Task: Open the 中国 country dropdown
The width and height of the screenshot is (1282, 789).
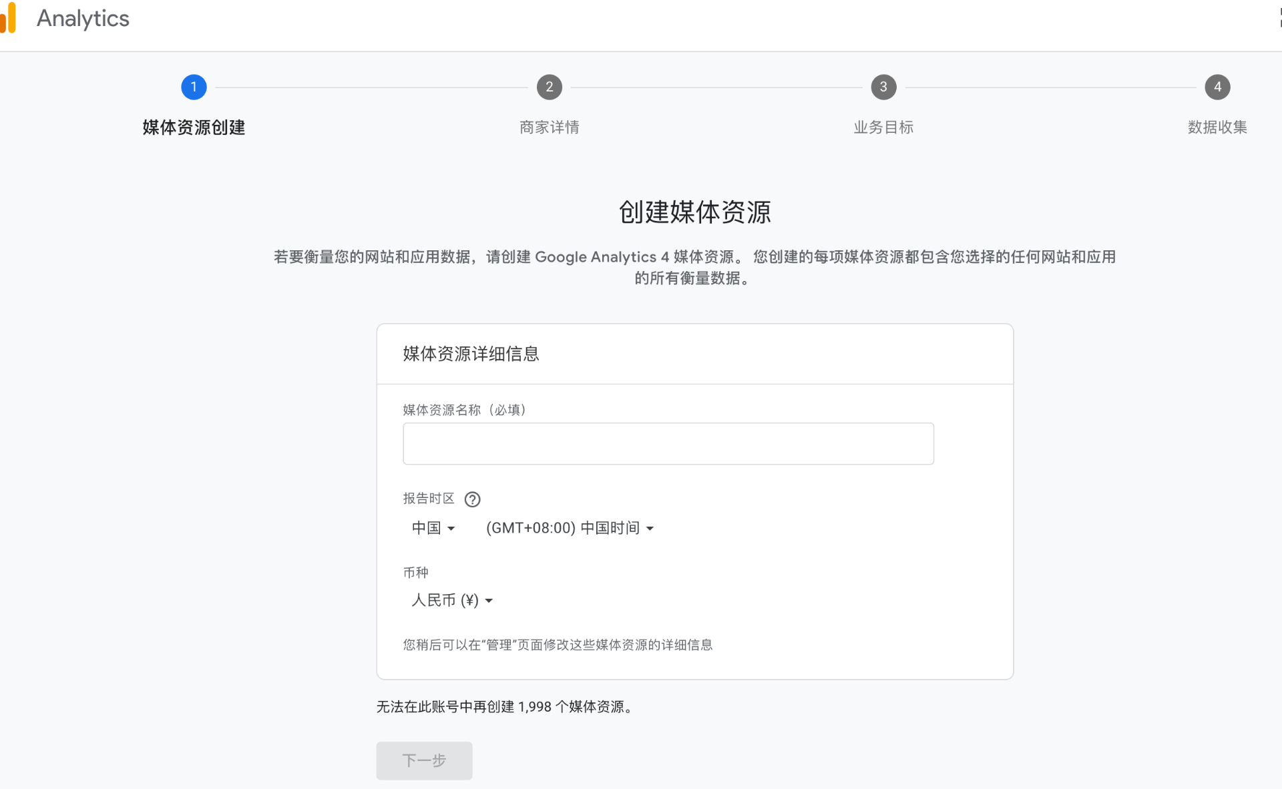Action: pos(433,528)
